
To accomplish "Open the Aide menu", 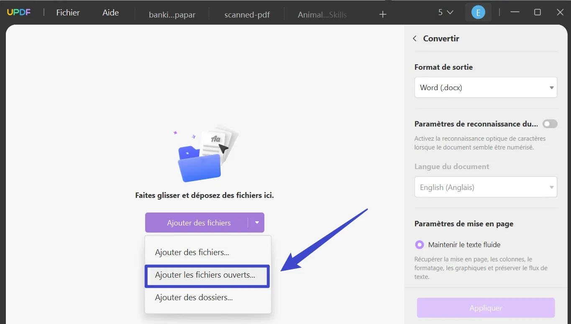I will [110, 12].
